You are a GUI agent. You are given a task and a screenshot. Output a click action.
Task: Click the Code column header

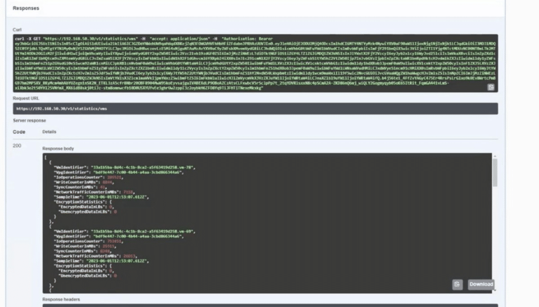click(19, 132)
